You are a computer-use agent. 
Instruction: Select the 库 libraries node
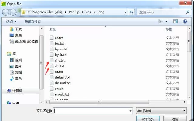click(x=14, y=54)
